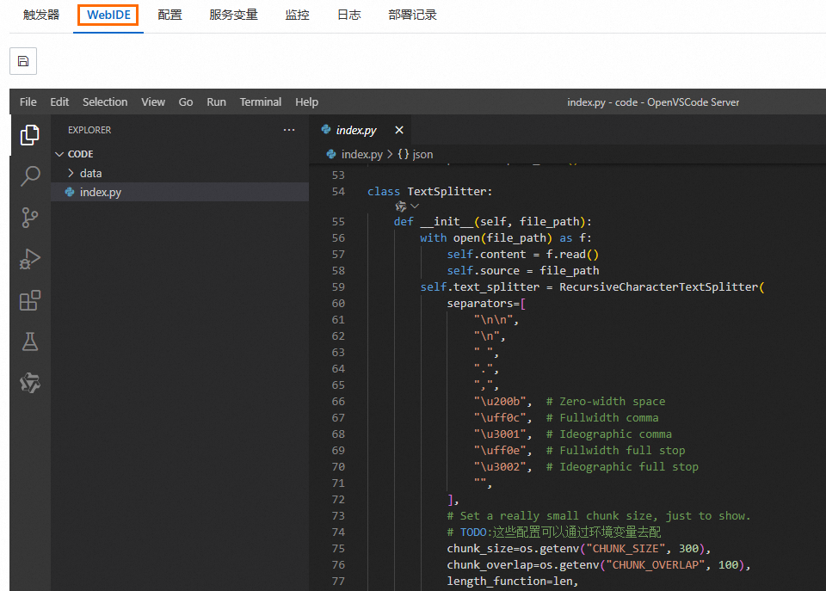Viewport: 826px width, 591px height.
Task: Click the TODO comment on line 74
Action: click(553, 532)
